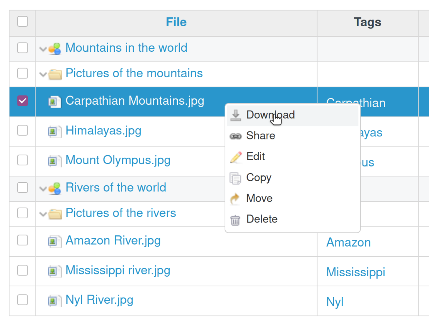Select Delete from the context menu
429x330 pixels.
coord(262,219)
